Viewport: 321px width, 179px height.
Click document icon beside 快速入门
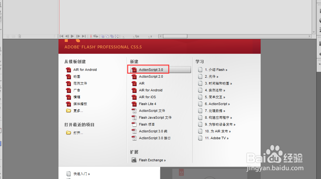click(x=68, y=174)
